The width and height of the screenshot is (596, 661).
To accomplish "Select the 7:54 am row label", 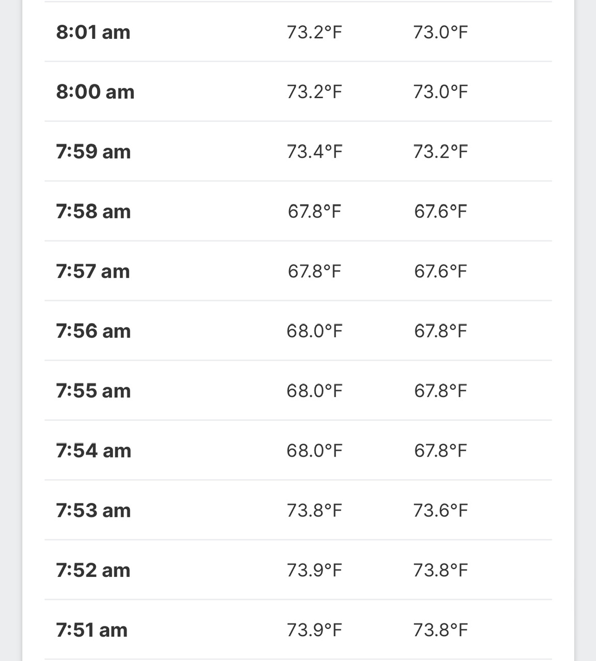I will click(94, 451).
